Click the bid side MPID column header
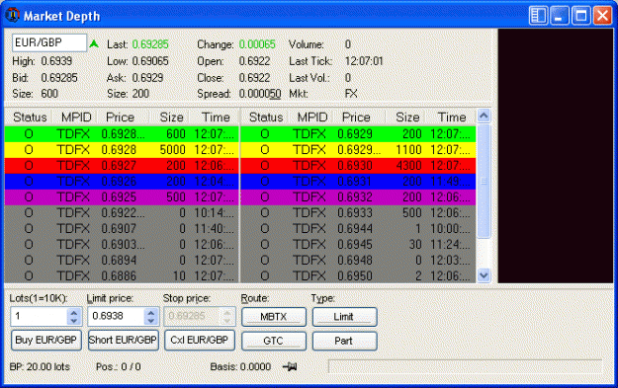618x388 pixels. (x=76, y=116)
